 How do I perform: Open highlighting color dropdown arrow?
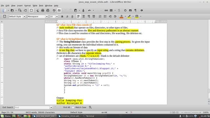(x=133, y=16)
